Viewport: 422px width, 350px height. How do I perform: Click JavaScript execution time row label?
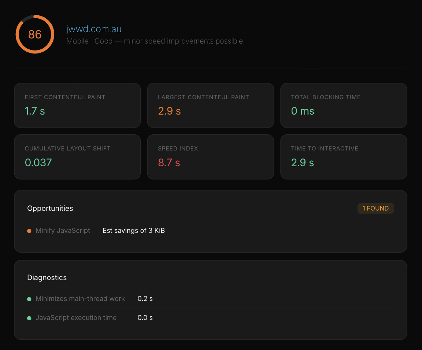tap(76, 318)
